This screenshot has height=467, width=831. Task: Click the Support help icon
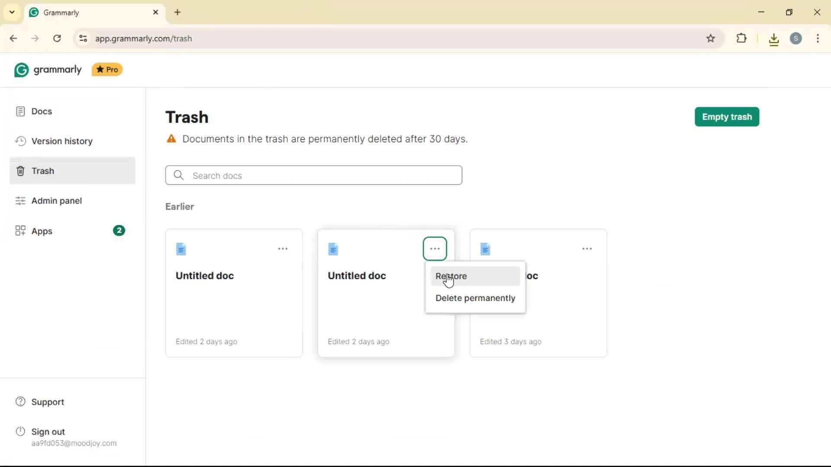click(x=20, y=402)
